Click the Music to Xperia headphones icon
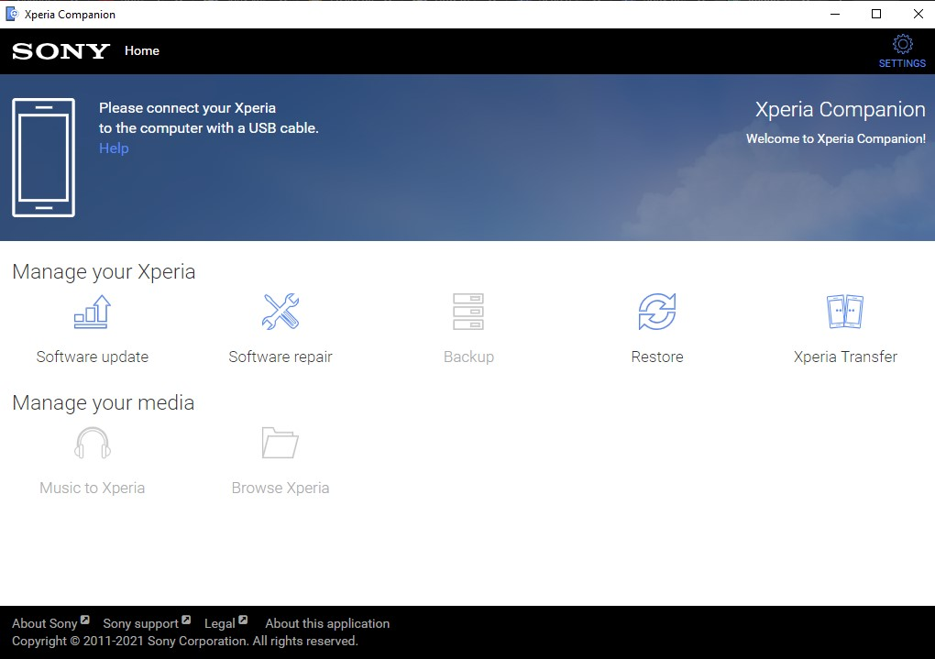 (x=93, y=443)
